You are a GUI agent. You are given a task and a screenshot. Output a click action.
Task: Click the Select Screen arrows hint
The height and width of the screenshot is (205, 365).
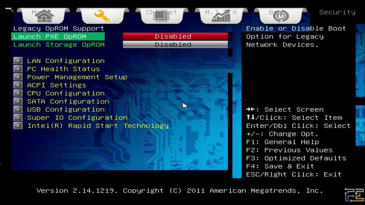pyautogui.click(x=285, y=109)
